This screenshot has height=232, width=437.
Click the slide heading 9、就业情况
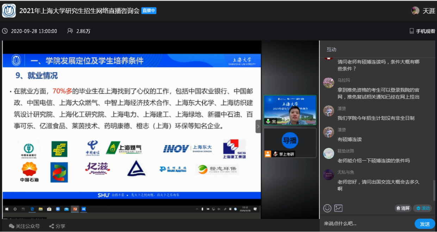coord(37,76)
